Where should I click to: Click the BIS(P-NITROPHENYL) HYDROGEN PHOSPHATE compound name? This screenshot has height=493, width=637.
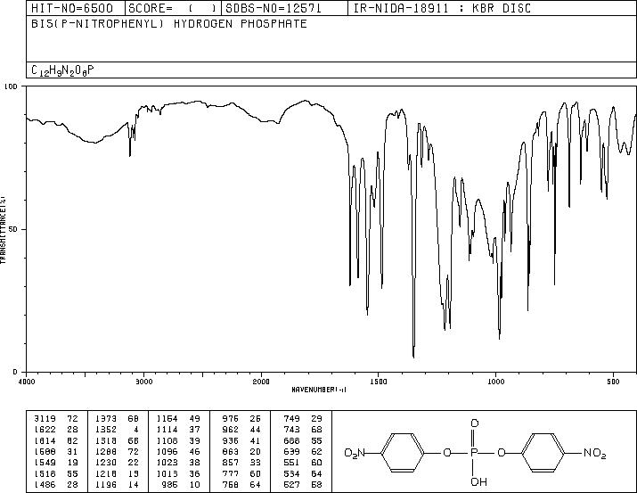pos(169,24)
